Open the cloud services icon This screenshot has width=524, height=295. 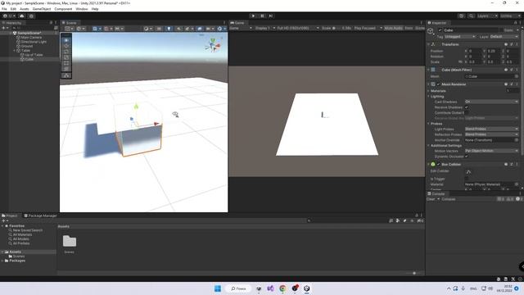tap(22, 16)
